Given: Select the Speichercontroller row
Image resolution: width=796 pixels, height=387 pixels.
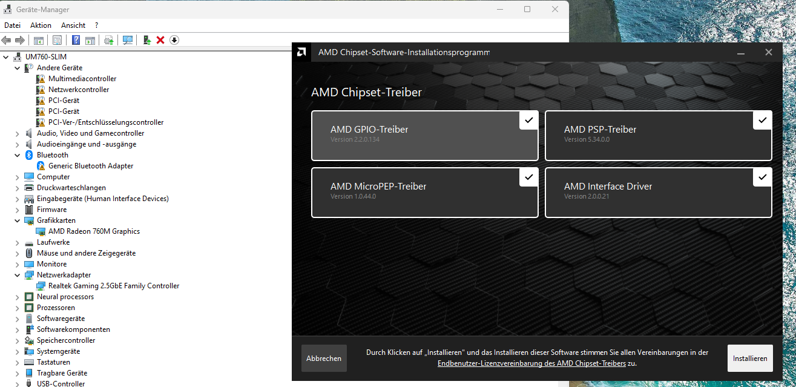Looking at the screenshot, I should pyautogui.click(x=66, y=340).
